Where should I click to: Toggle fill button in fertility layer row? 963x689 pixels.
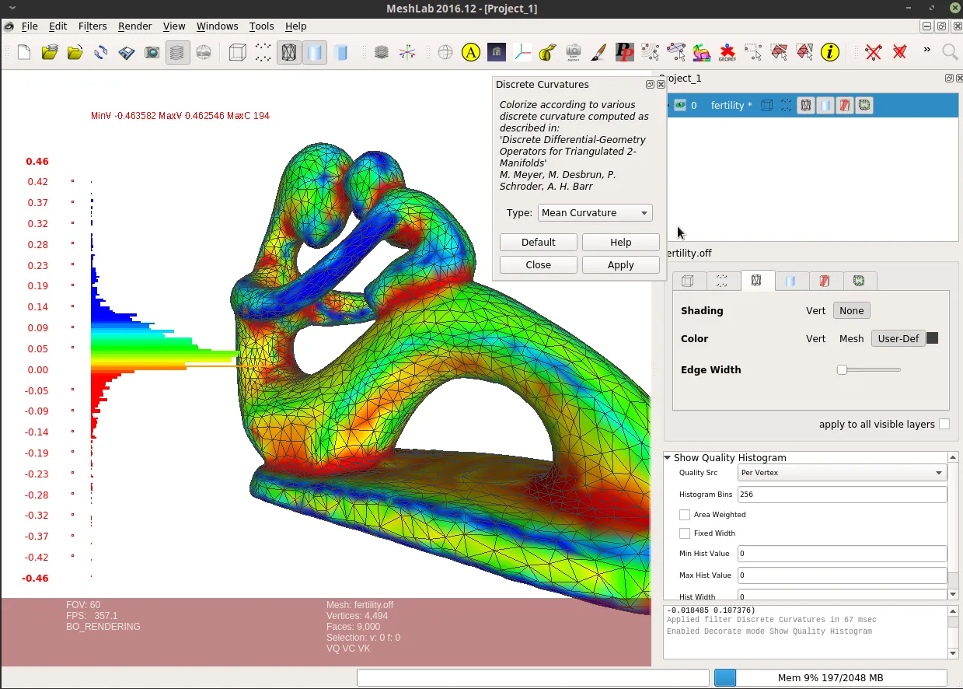pyautogui.click(x=825, y=105)
